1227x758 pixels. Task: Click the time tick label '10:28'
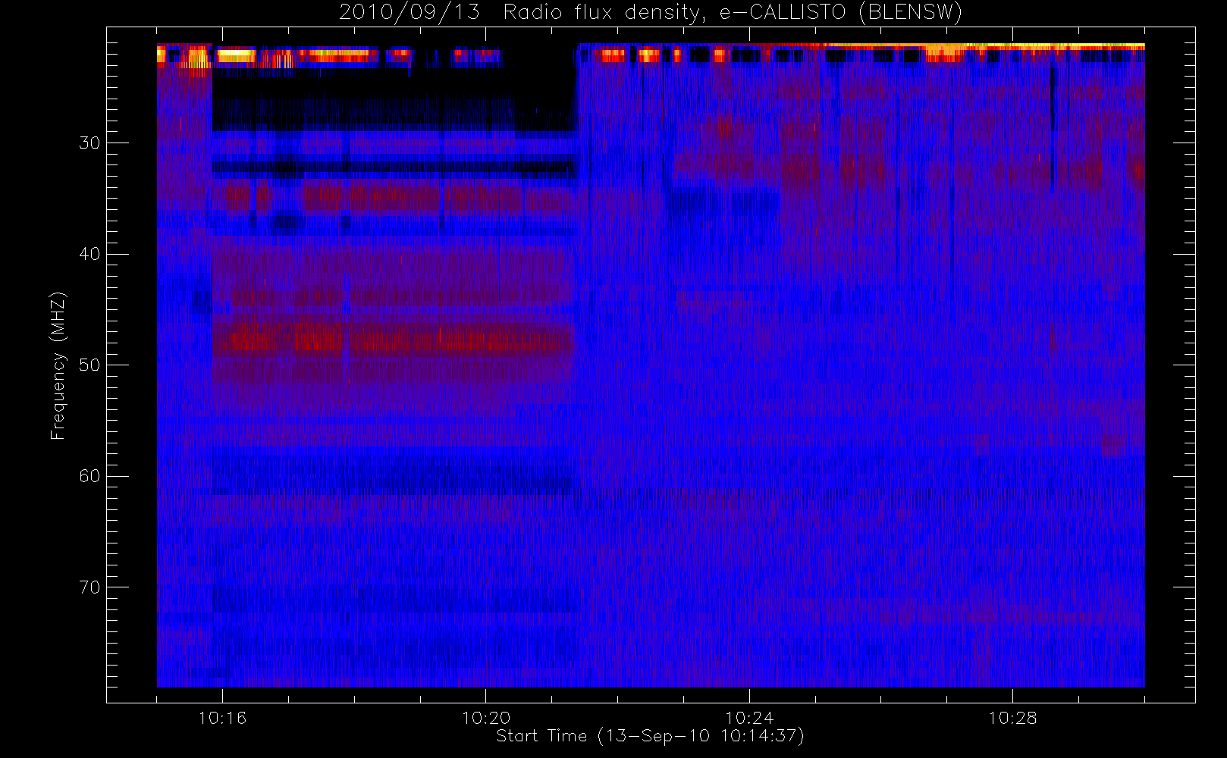(x=1012, y=718)
